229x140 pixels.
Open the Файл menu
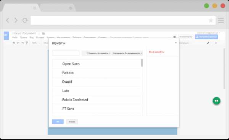[x=15, y=37]
